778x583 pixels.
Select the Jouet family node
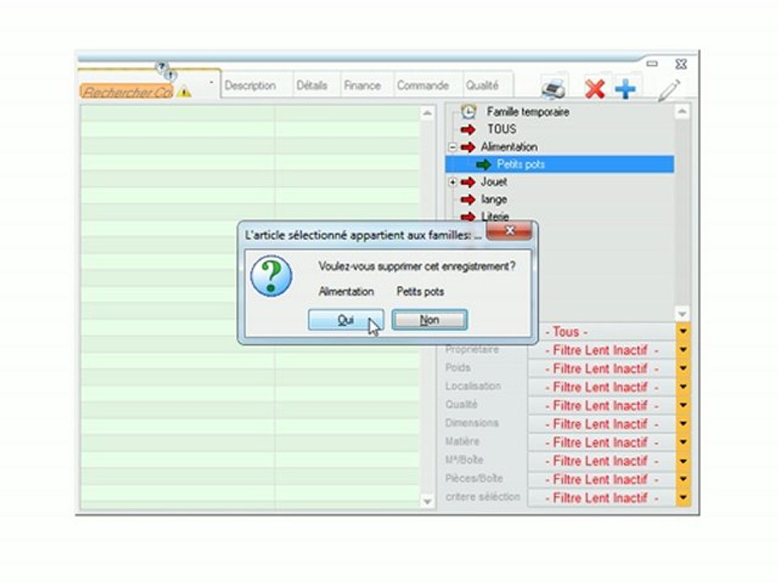(x=494, y=182)
